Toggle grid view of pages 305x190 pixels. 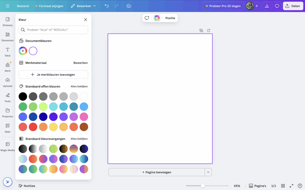coord(283,186)
